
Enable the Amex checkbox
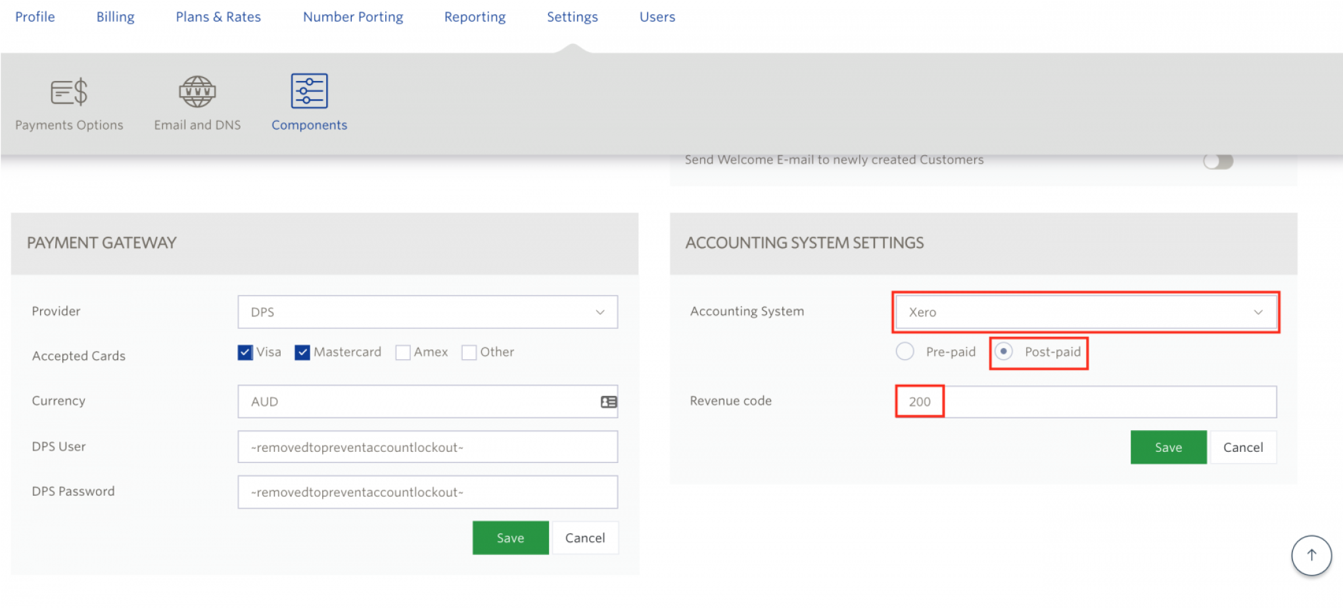403,353
